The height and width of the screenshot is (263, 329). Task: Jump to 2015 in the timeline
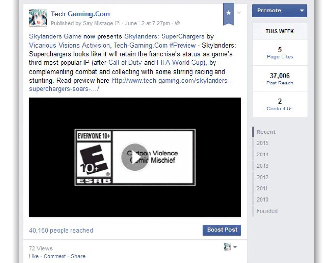[x=262, y=143]
